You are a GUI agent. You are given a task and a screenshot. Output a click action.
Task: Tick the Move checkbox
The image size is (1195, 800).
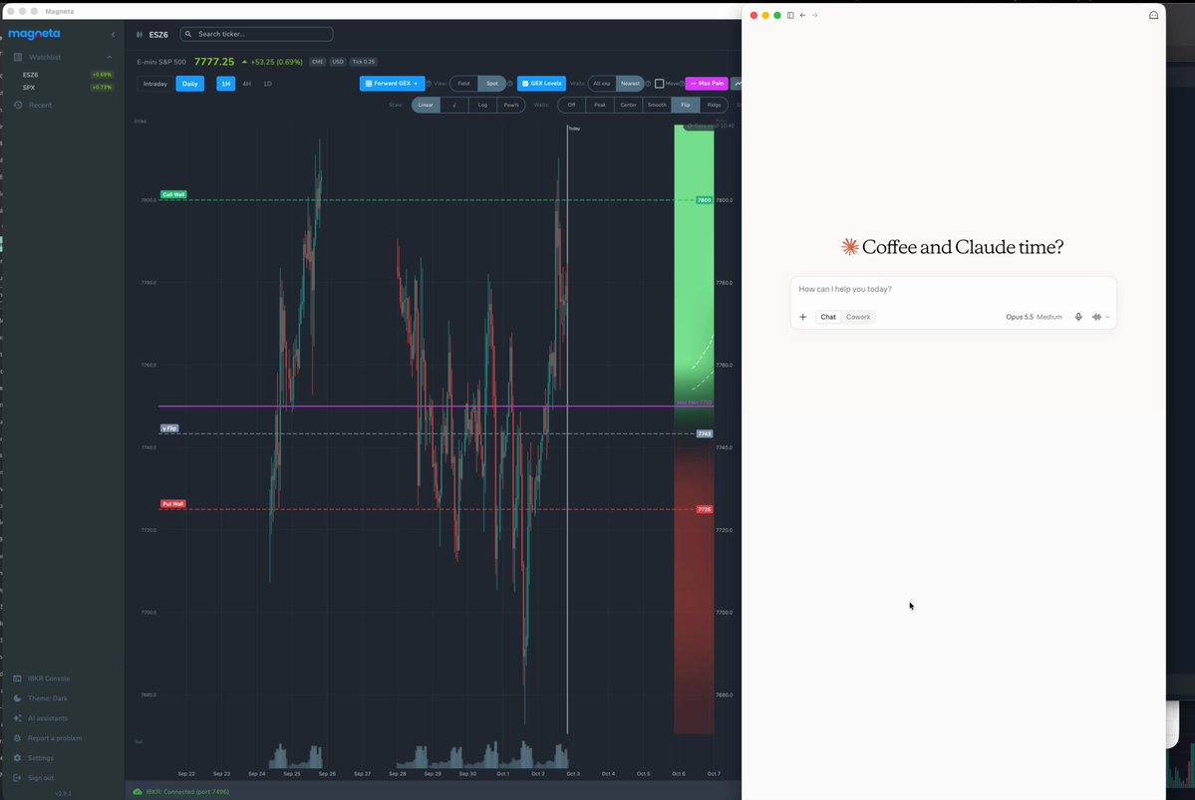[659, 84]
